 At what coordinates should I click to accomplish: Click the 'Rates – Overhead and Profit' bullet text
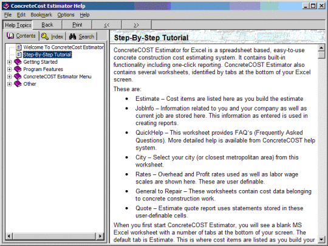pos(217,178)
